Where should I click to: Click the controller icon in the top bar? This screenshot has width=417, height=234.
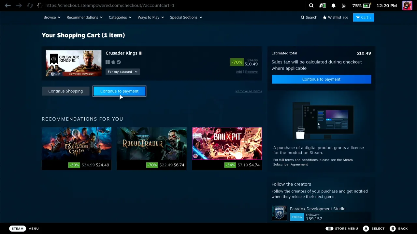pos(323,6)
